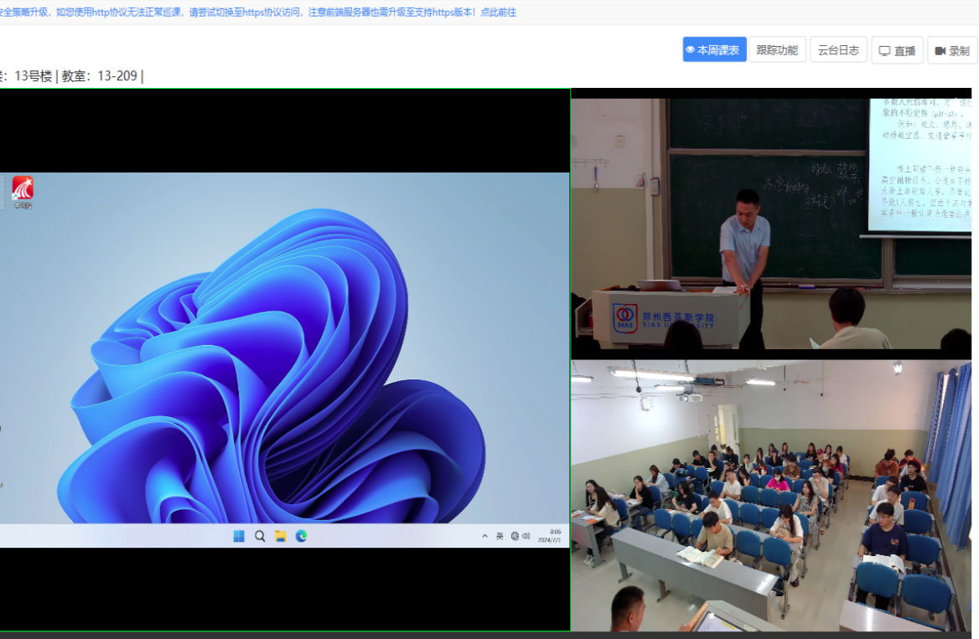Click the volume speaker tray icon
The width and height of the screenshot is (979, 639).
pyautogui.click(x=526, y=536)
